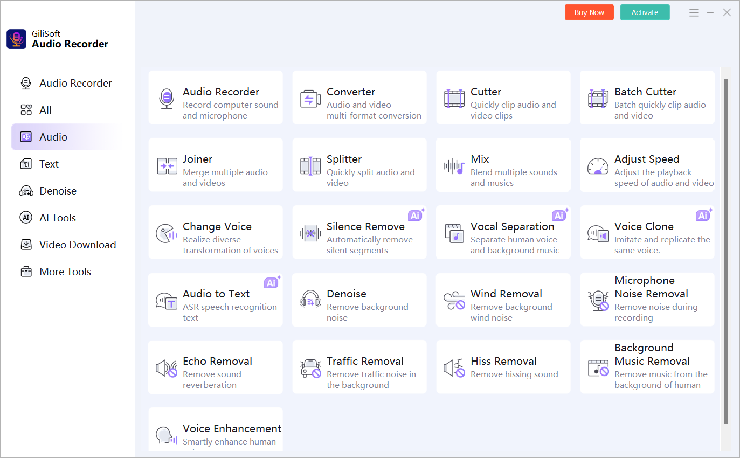Click the Joiner merge icon
740x458 pixels.
(x=167, y=166)
